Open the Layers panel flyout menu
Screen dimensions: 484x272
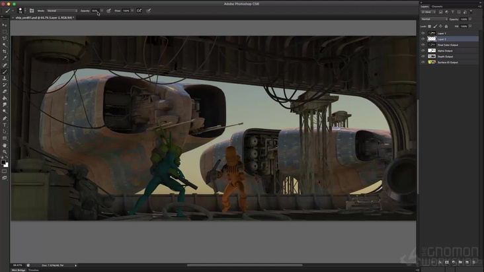479,6
